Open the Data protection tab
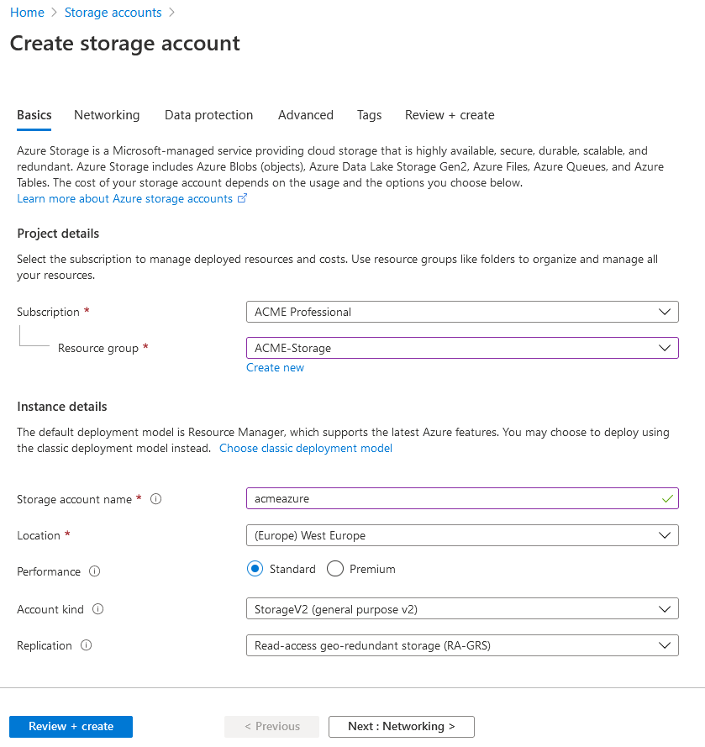Screen dimensions: 705x747 click(x=208, y=115)
